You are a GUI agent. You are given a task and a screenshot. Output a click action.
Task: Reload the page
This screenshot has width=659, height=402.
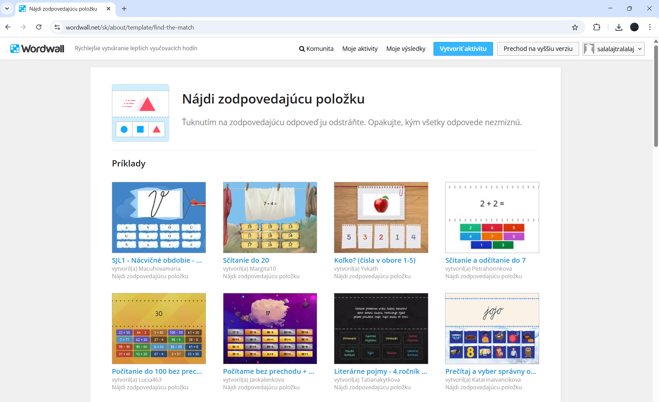tap(39, 27)
